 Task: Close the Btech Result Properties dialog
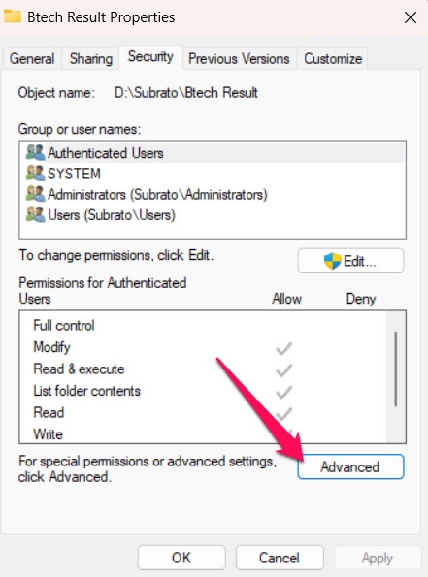point(411,17)
